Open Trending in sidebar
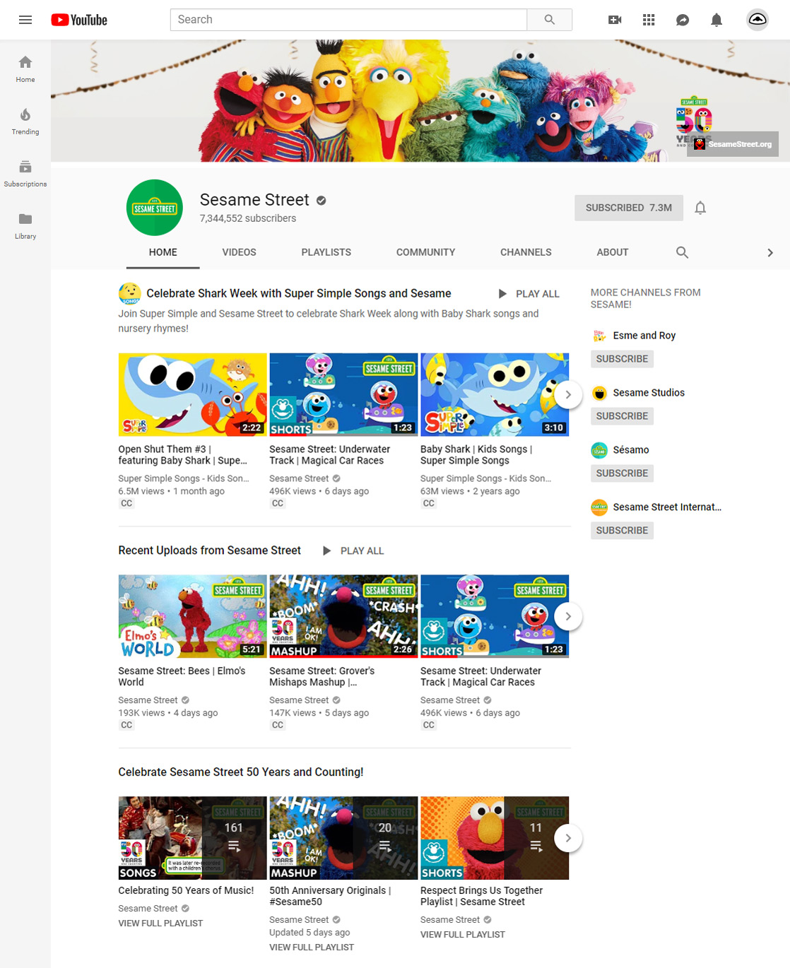This screenshot has width=790, height=968. coord(25,121)
